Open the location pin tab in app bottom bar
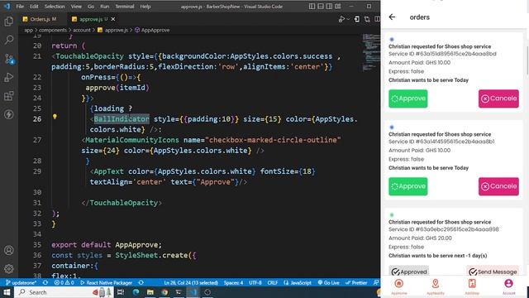 pyautogui.click(x=436, y=286)
